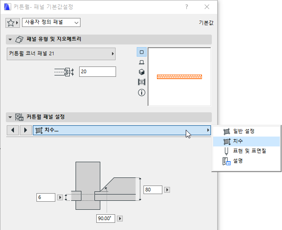Select the 2D plan preview icon
This screenshot has width=282, height=230.
click(x=142, y=52)
